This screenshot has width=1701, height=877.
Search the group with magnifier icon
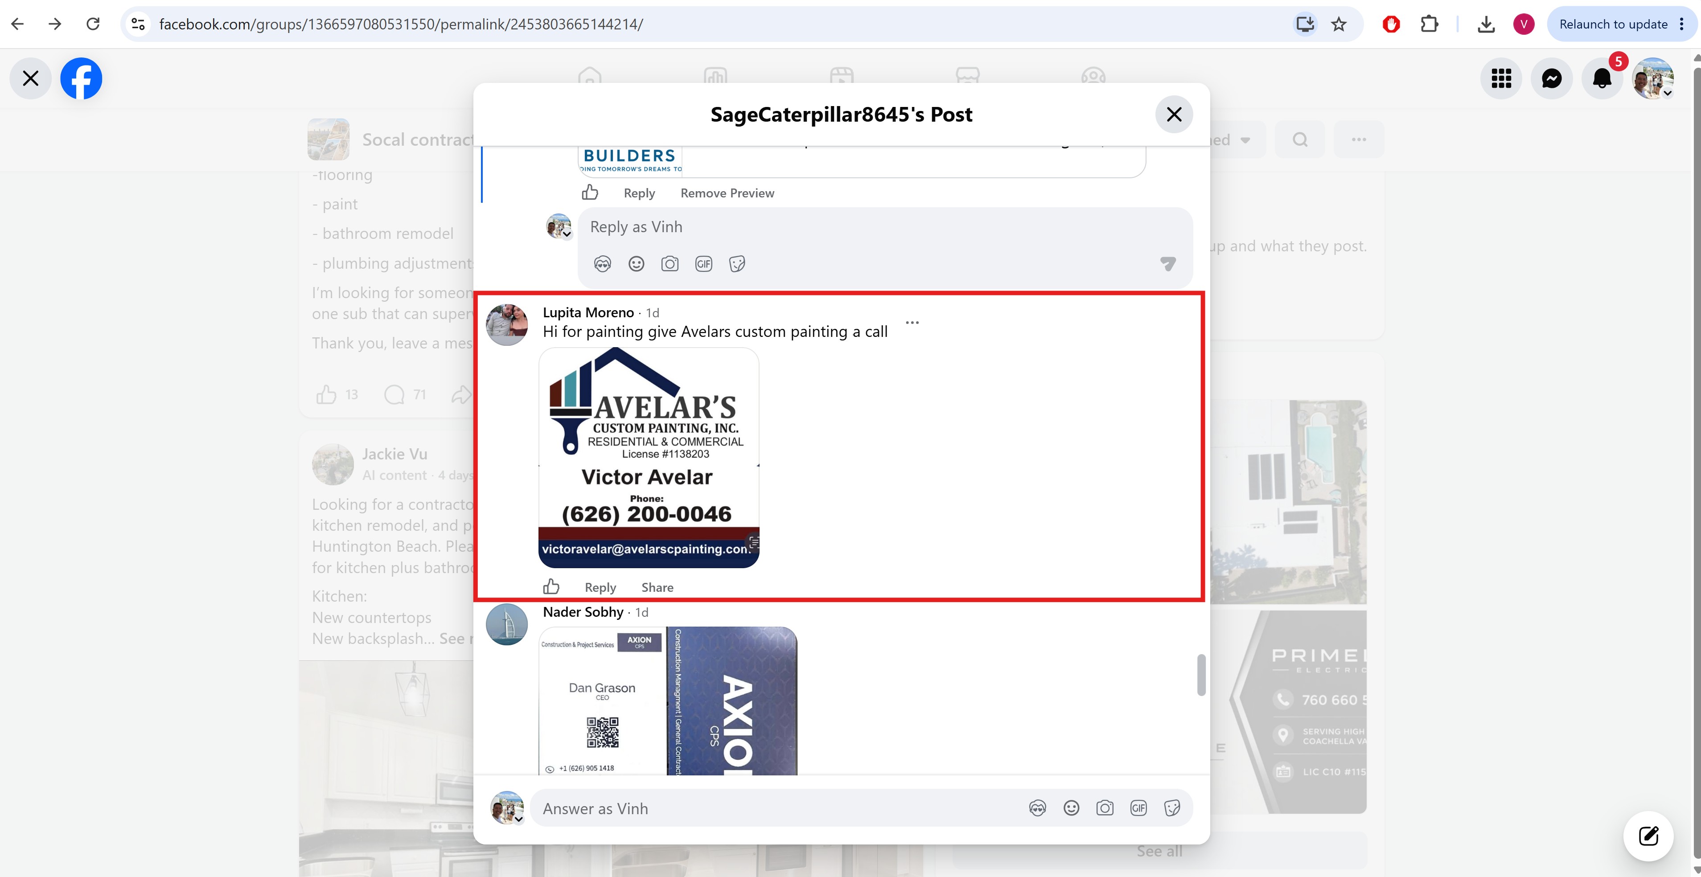click(1299, 139)
